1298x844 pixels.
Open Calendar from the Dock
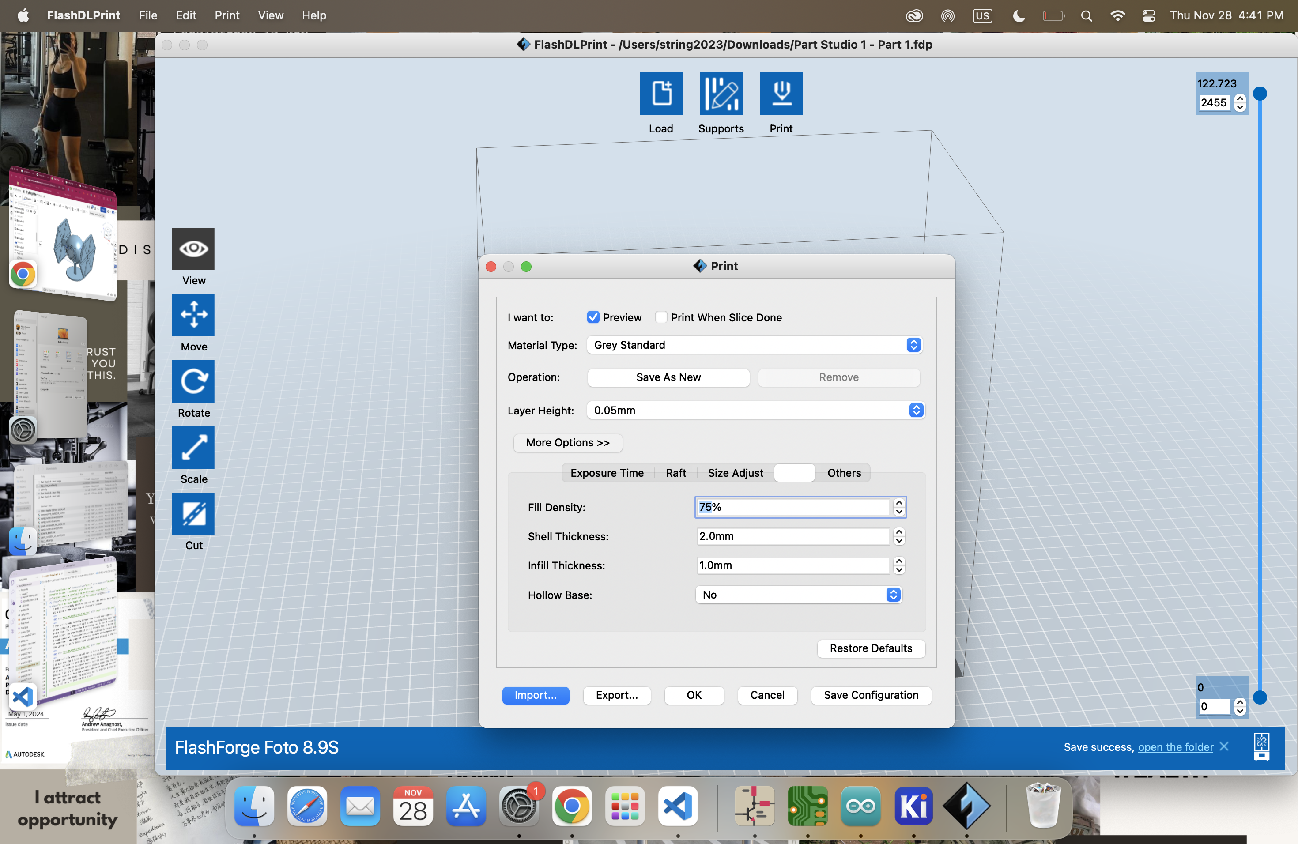coord(413,806)
